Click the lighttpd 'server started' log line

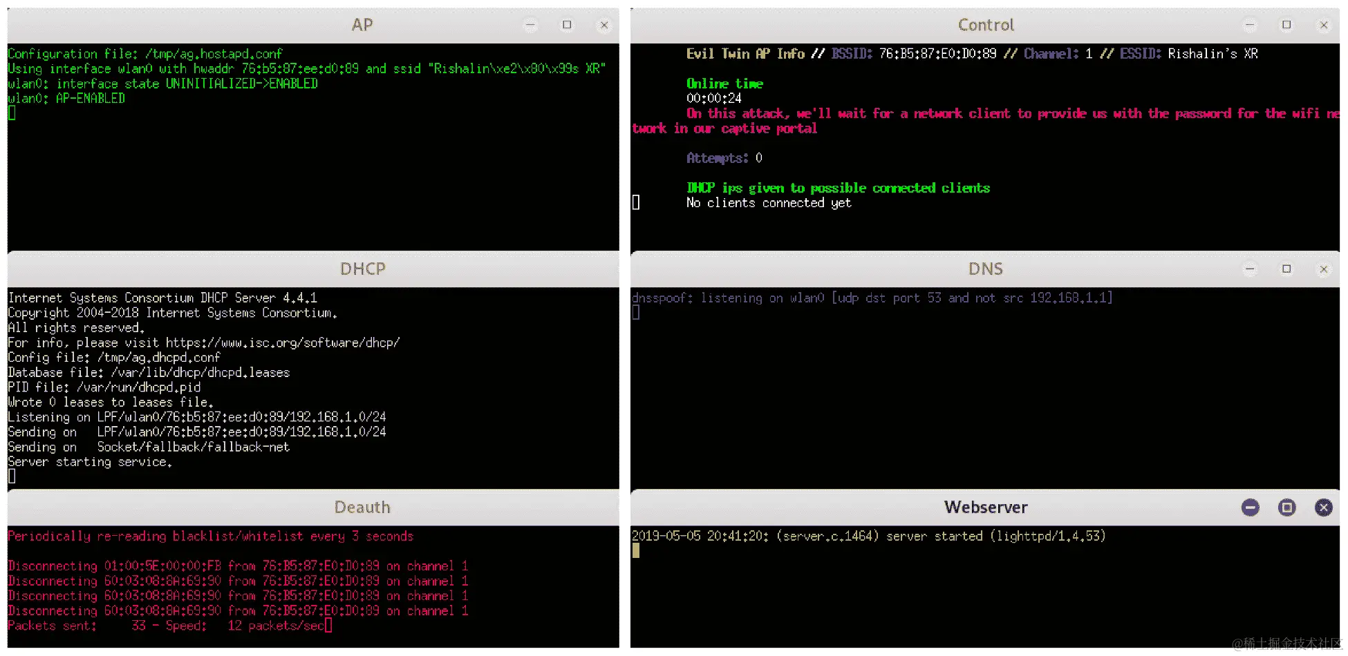click(x=868, y=537)
